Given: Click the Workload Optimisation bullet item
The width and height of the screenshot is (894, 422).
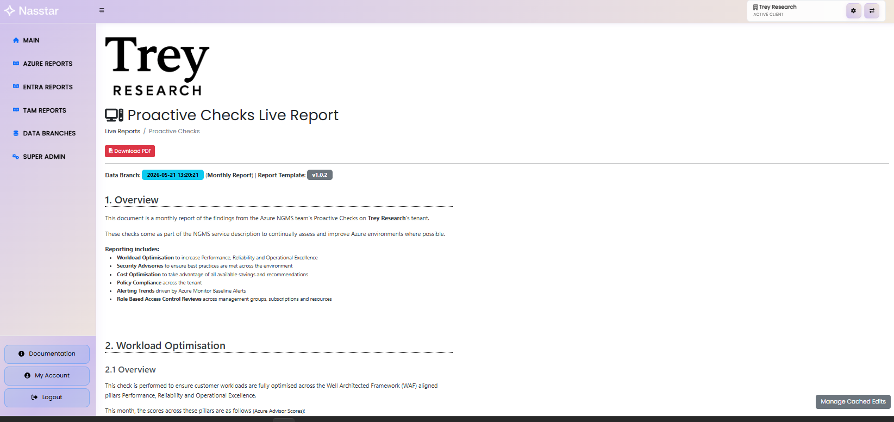Looking at the screenshot, I should click(217, 258).
